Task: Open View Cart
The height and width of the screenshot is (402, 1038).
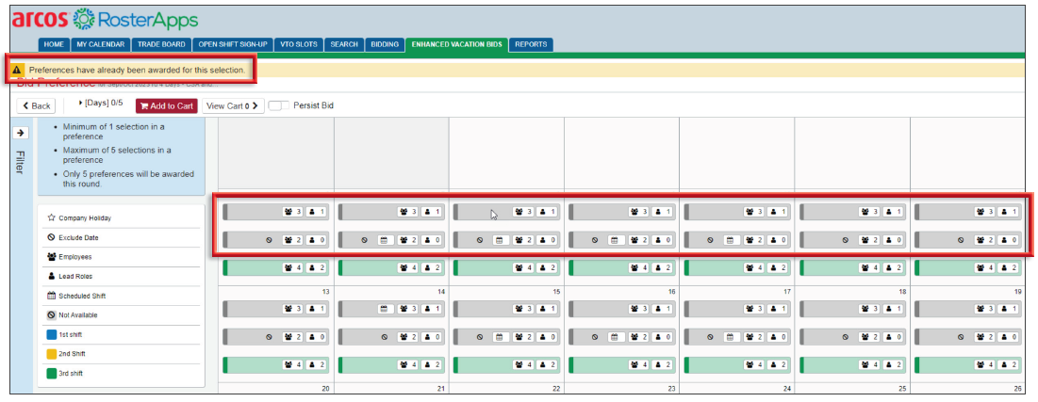Action: point(233,105)
